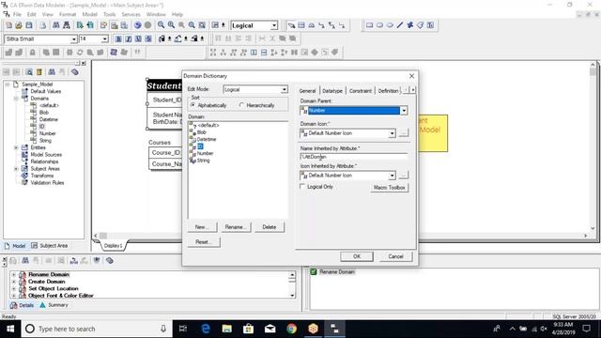
Task: Expand Subject Areas node in Model Explorer
Action: [x=16, y=169]
